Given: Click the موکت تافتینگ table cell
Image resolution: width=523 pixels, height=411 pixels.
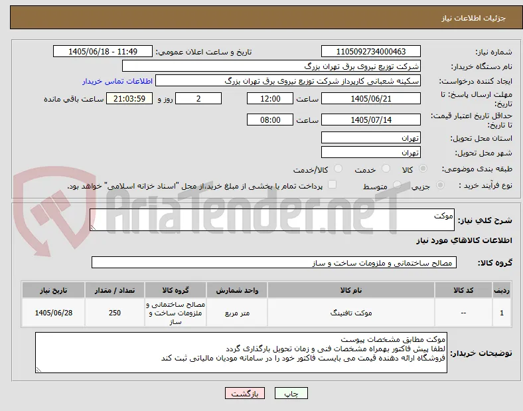Looking at the screenshot, I should click(351, 313).
